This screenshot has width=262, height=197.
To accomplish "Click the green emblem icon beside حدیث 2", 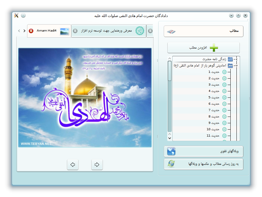I will 224,78.
